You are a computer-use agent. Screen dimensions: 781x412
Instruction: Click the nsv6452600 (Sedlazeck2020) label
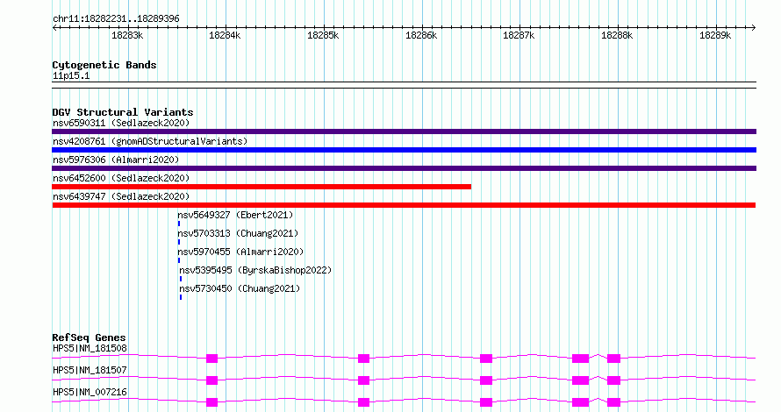tap(121, 178)
